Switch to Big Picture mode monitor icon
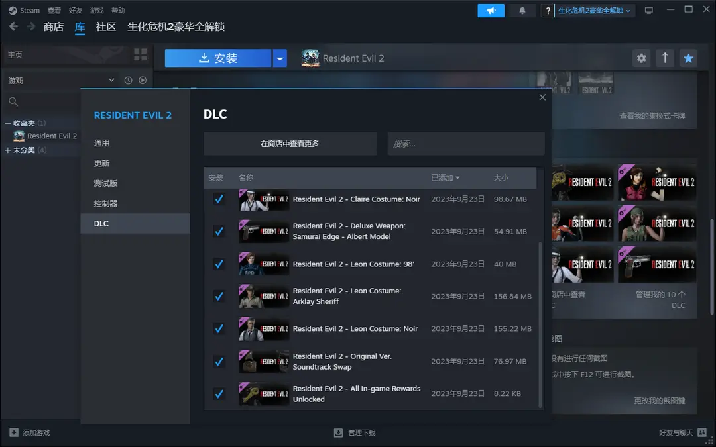This screenshot has width=716, height=447. point(649,11)
